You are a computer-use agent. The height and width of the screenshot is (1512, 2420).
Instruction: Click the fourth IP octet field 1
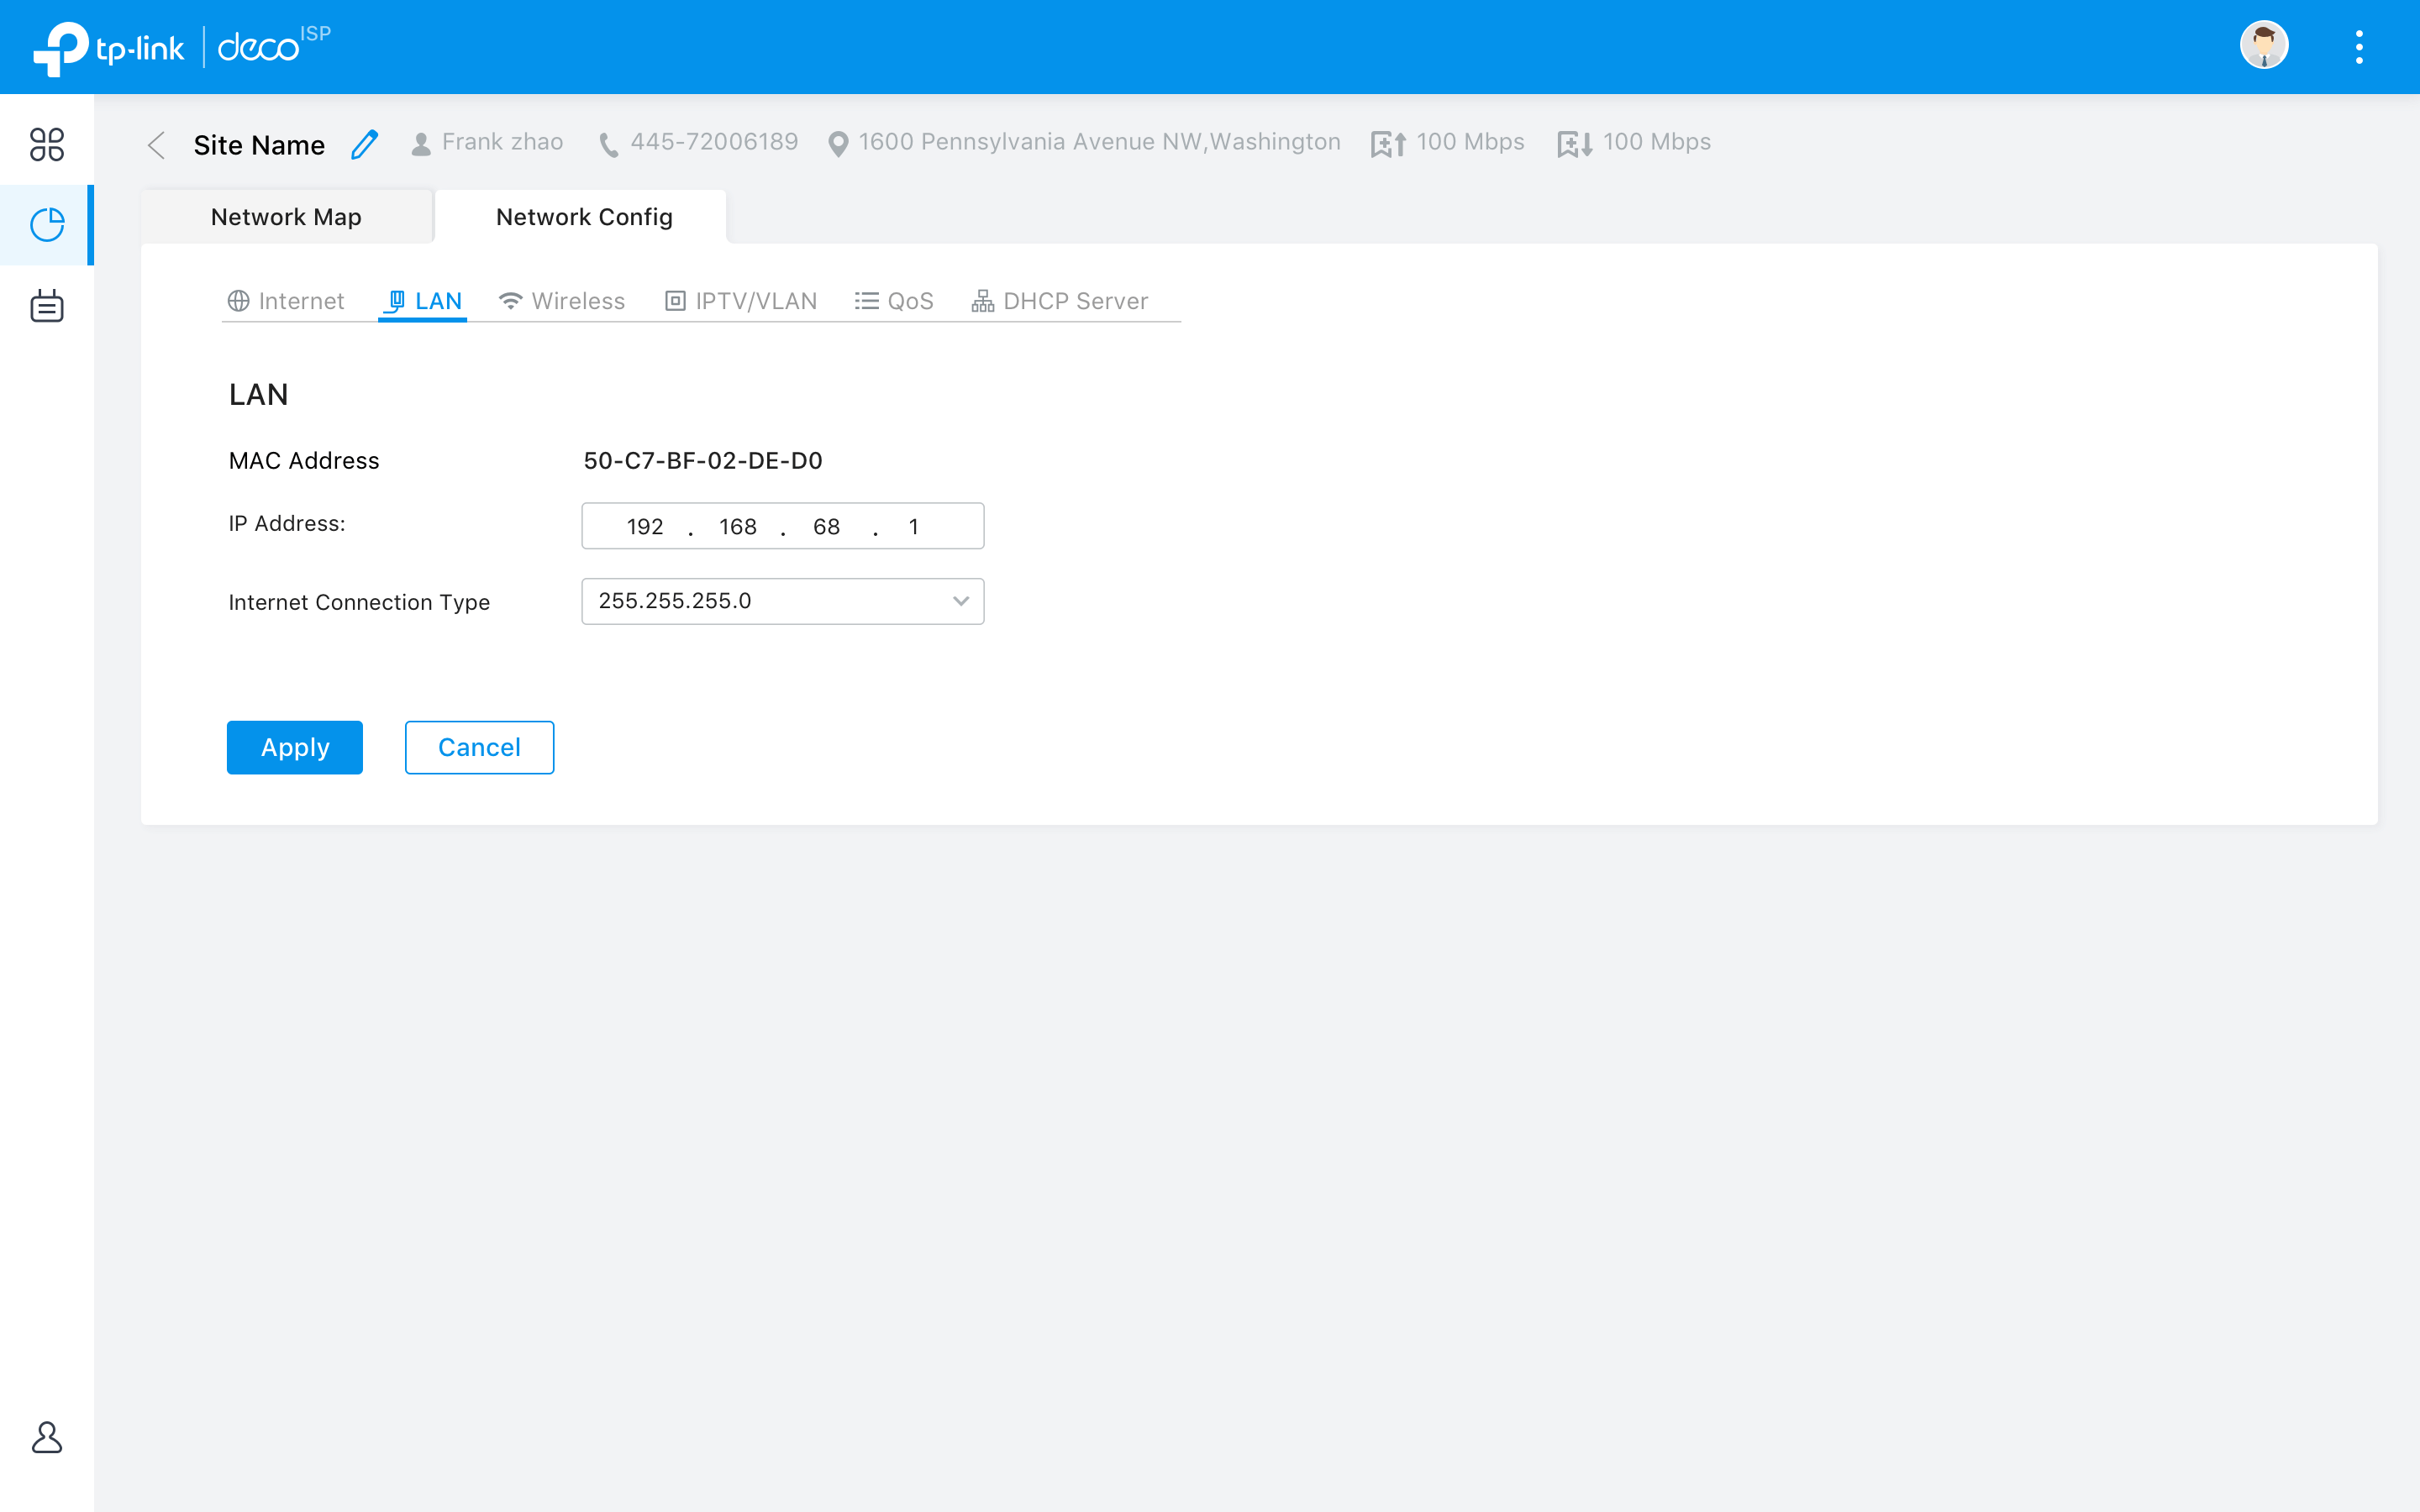(914, 526)
